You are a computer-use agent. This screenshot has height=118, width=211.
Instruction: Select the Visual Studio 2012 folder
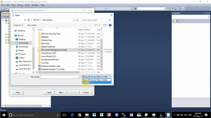click(x=48, y=56)
